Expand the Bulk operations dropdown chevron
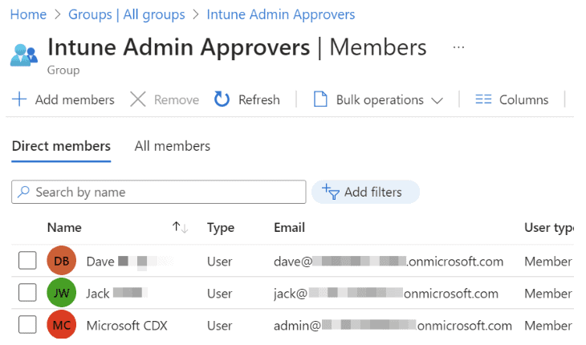 (437, 100)
